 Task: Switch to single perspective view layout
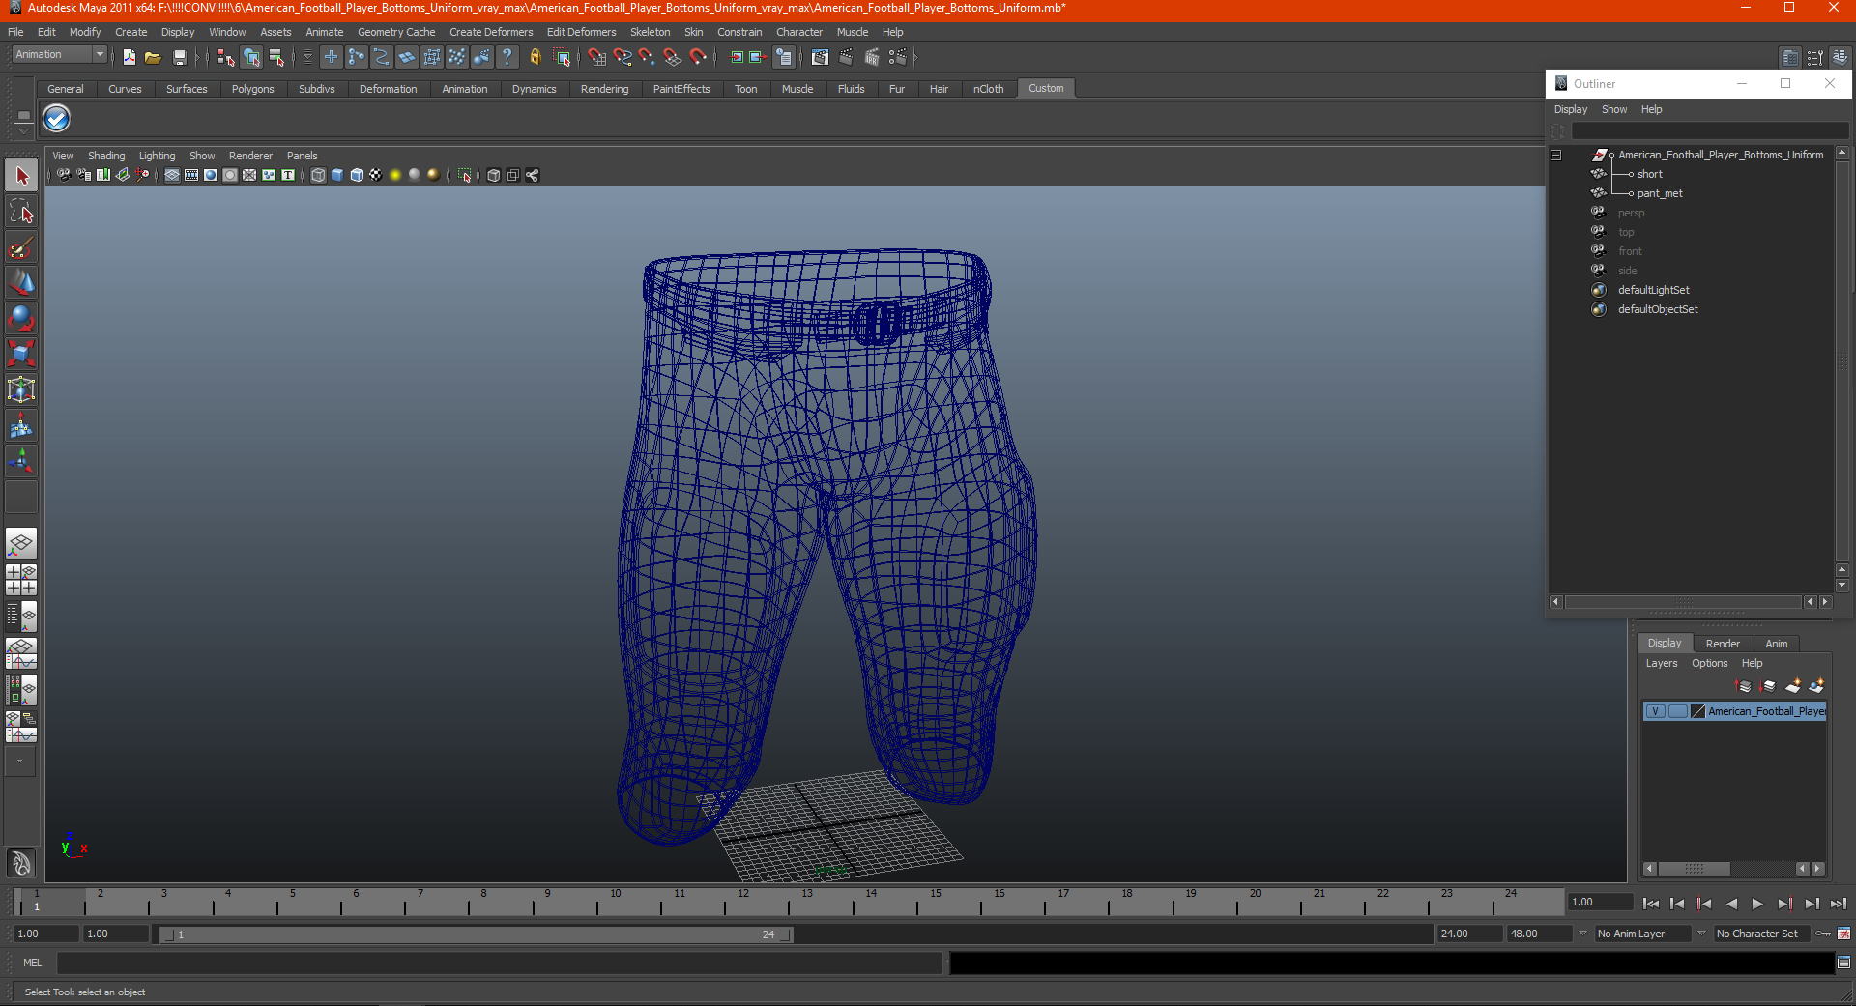tap(21, 543)
